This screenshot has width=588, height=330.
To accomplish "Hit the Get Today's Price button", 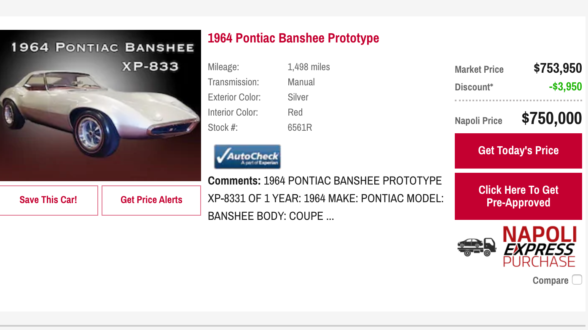I will tap(518, 150).
